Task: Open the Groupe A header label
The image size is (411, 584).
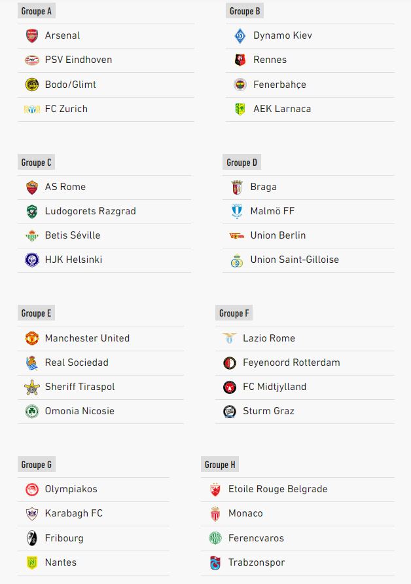Action: pos(37,11)
